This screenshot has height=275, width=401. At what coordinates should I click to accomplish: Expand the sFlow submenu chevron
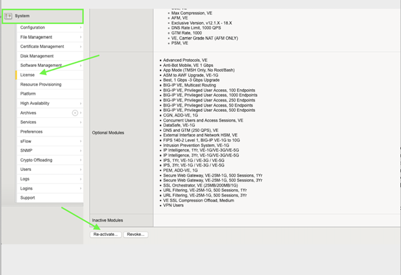pyautogui.click(x=81, y=141)
